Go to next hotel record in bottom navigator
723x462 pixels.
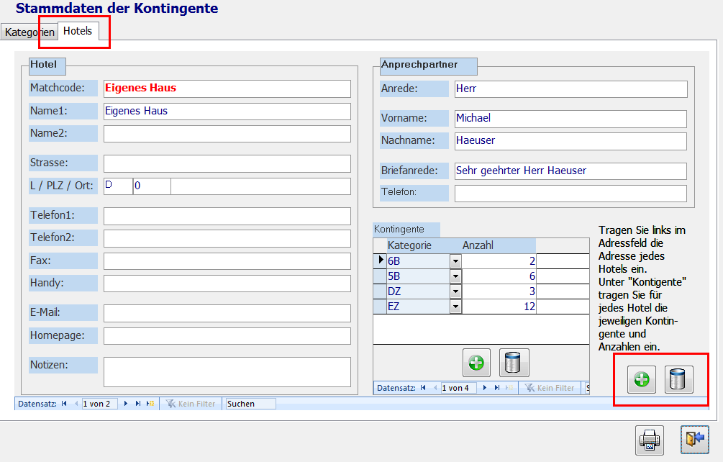pos(127,404)
